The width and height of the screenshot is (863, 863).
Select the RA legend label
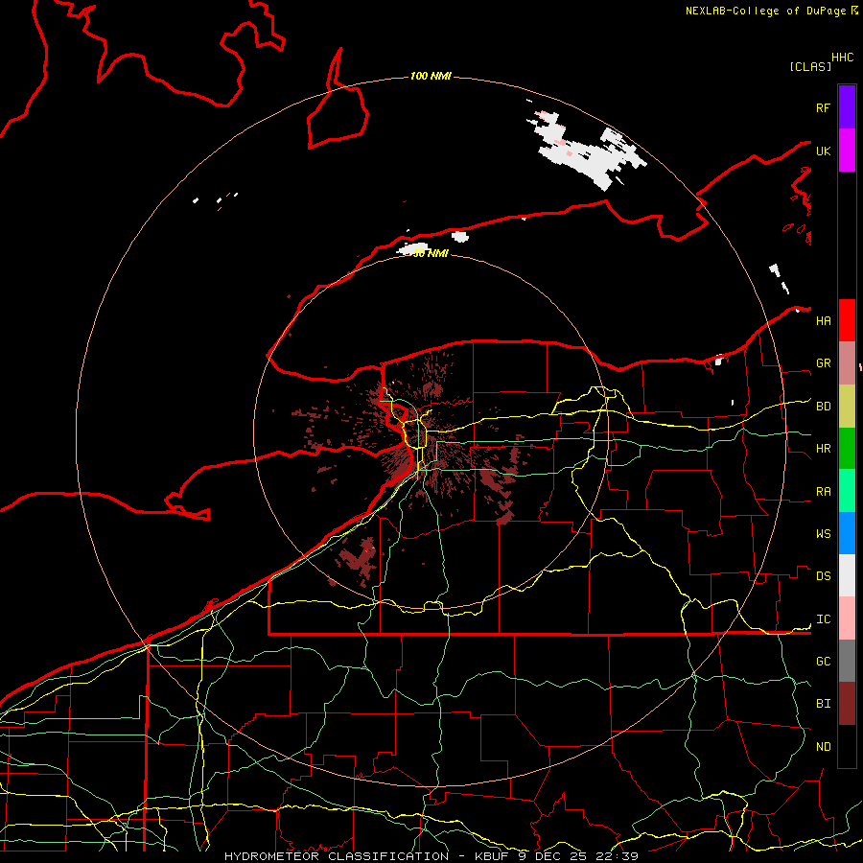(823, 492)
